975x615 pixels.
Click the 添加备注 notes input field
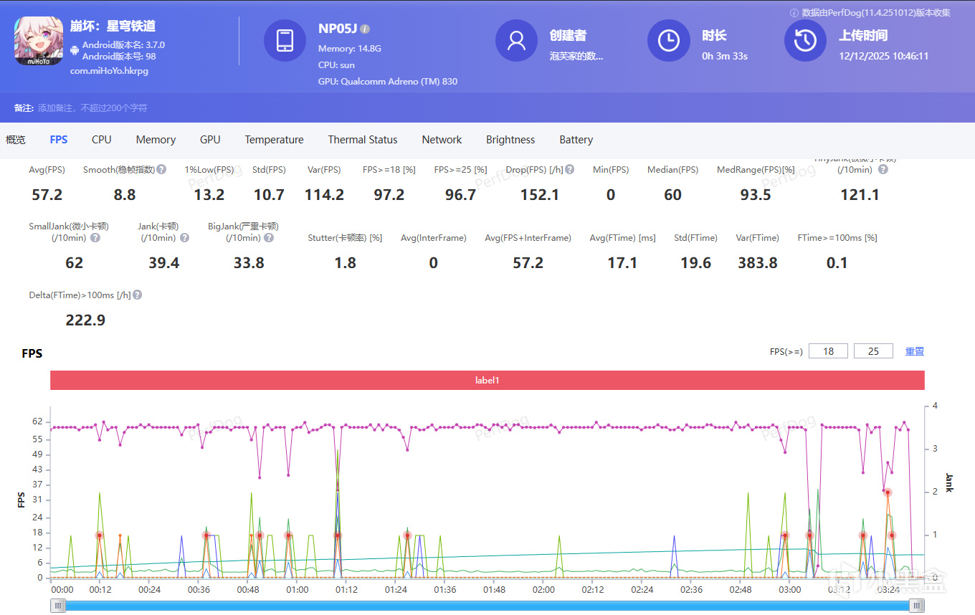[x=92, y=108]
